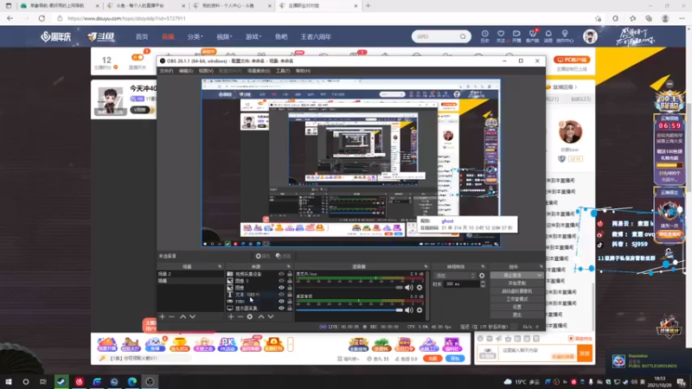Add a new source with plus icon
Screen dimensions: 692x389
coord(230,316)
